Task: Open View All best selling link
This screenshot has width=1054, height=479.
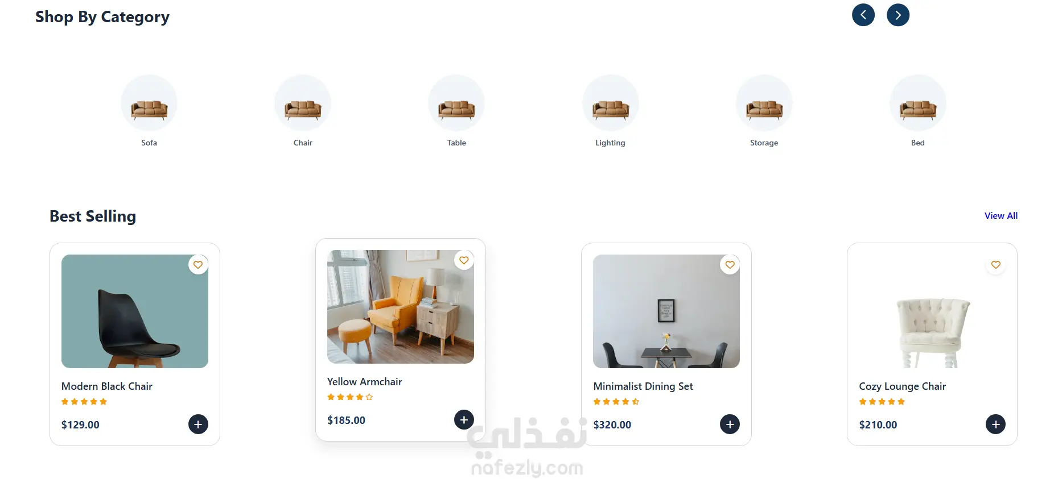Action: click(1001, 216)
